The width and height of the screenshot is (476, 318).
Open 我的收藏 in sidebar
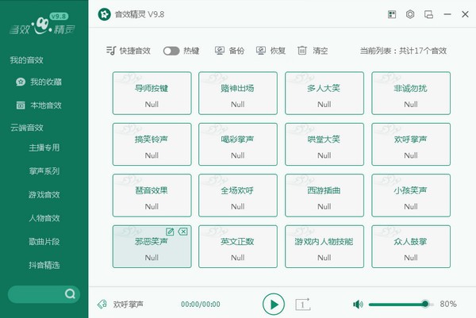[x=39, y=82]
